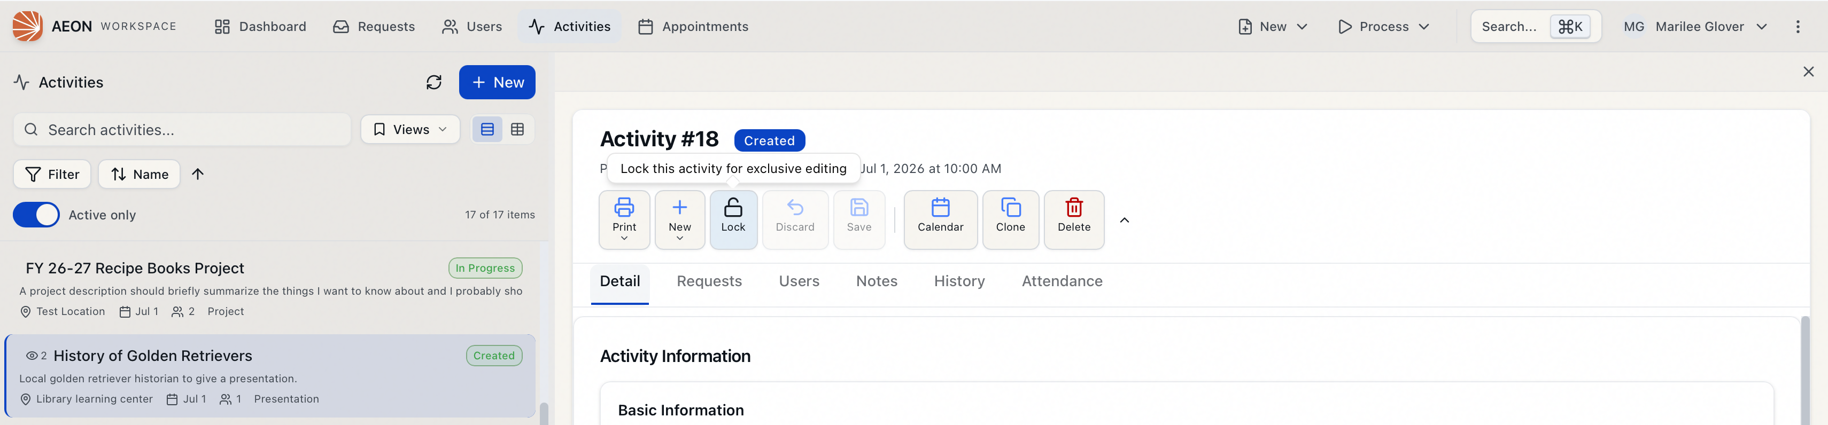Click the detail panel scrollbar
This screenshot has height=425, width=1828.
tap(1804, 371)
